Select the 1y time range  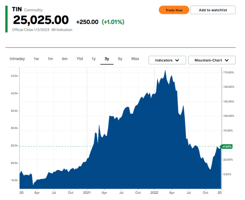pyautogui.click(x=94, y=59)
